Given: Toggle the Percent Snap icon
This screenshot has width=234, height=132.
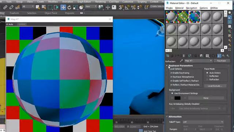Looking at the screenshot, I should click(x=133, y=7).
